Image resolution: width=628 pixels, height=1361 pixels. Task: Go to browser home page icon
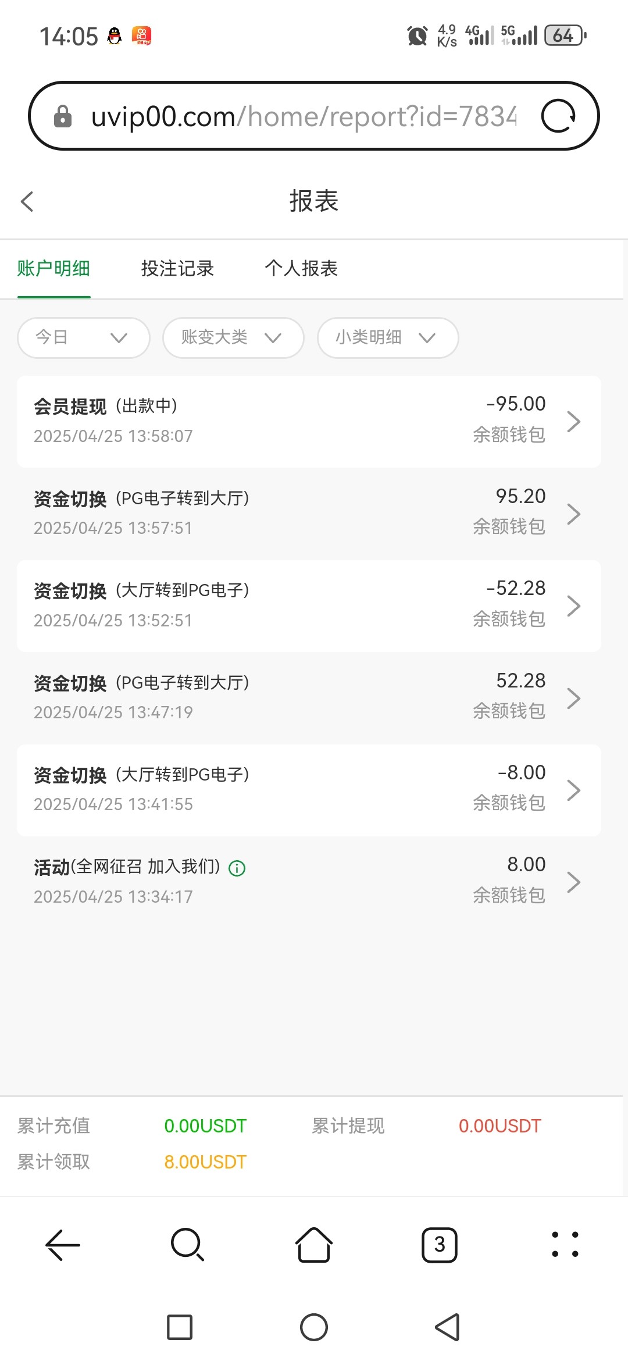click(x=314, y=1245)
